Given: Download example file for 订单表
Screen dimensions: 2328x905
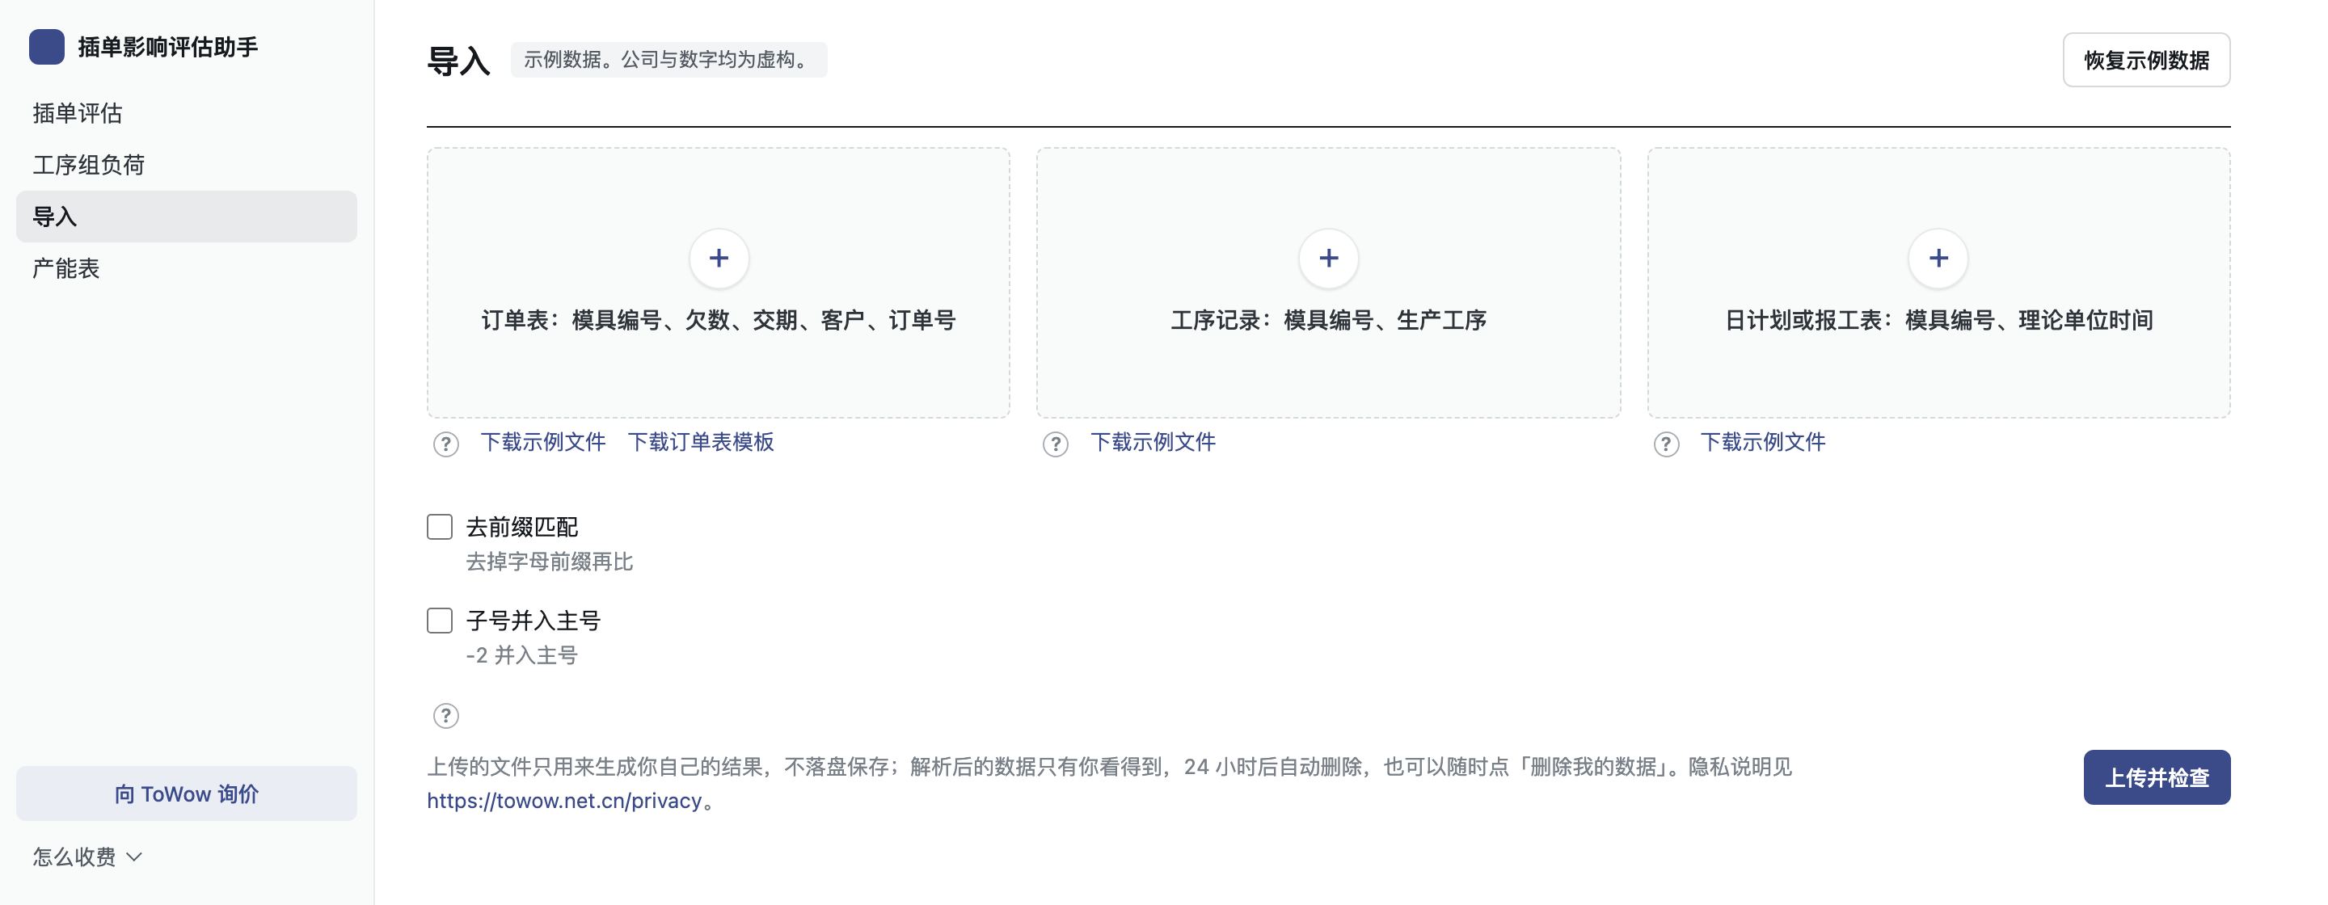Looking at the screenshot, I should click(543, 442).
